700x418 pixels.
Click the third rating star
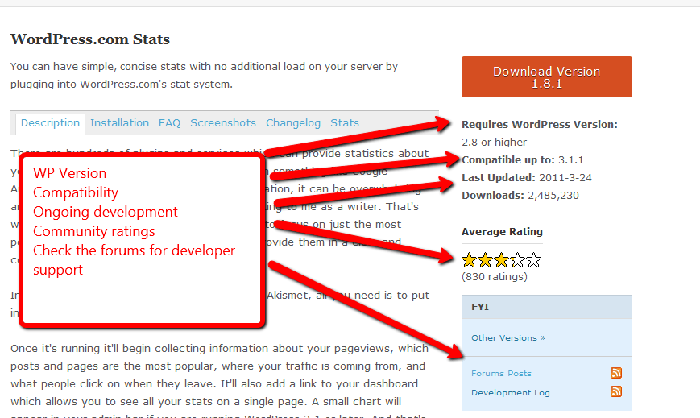(x=501, y=260)
